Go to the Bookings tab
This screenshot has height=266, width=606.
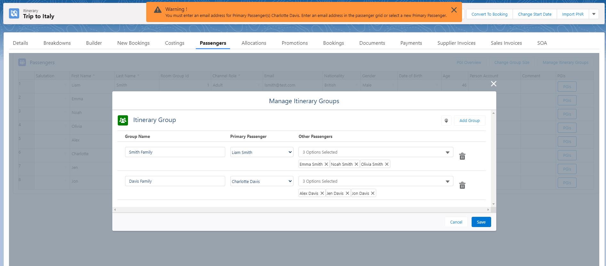point(333,43)
